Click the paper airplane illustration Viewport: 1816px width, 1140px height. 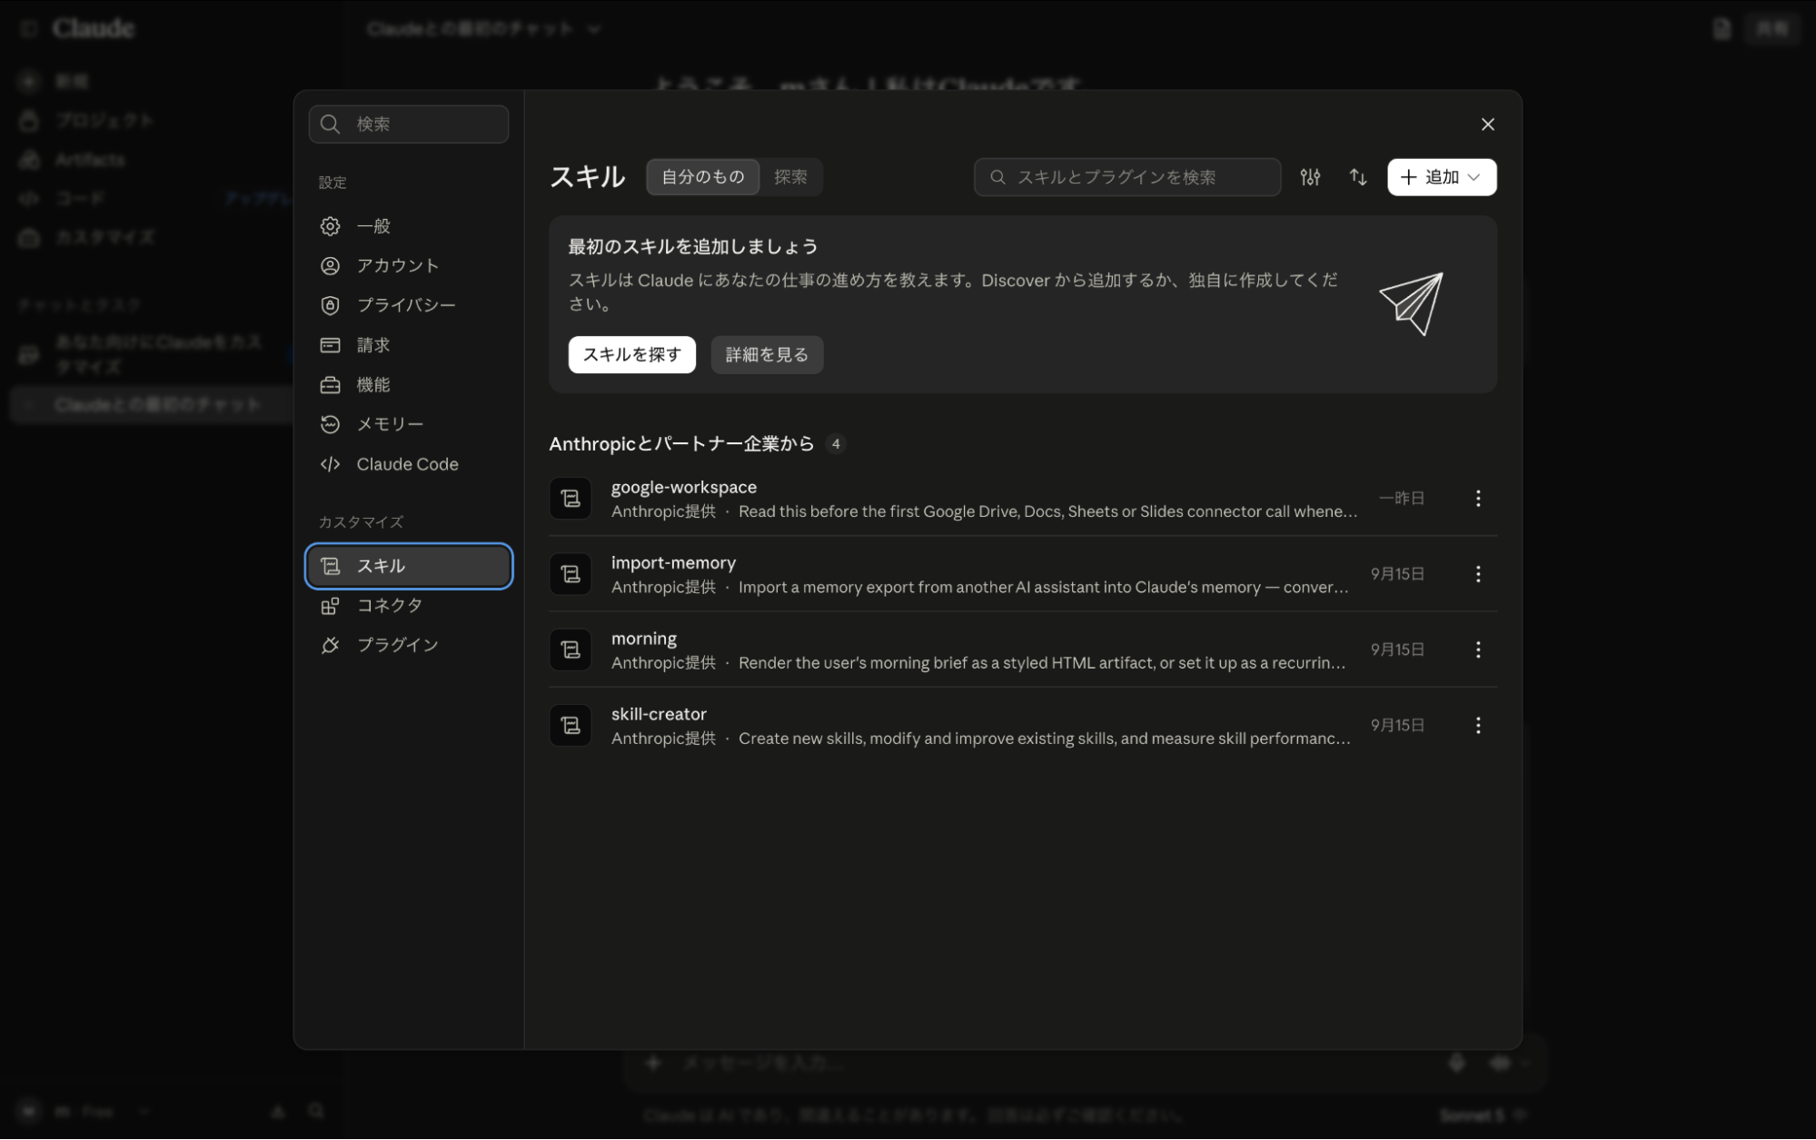point(1411,304)
